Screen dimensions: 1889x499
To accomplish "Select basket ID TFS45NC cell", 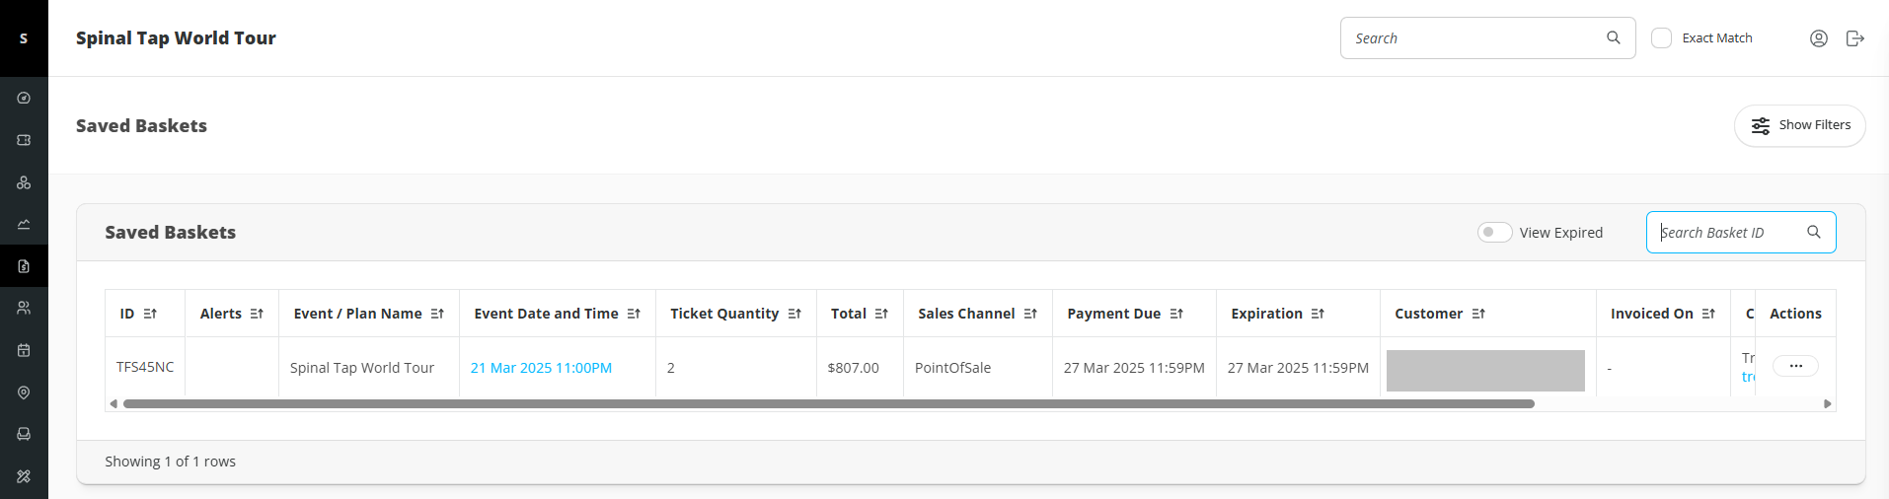I will (x=145, y=367).
